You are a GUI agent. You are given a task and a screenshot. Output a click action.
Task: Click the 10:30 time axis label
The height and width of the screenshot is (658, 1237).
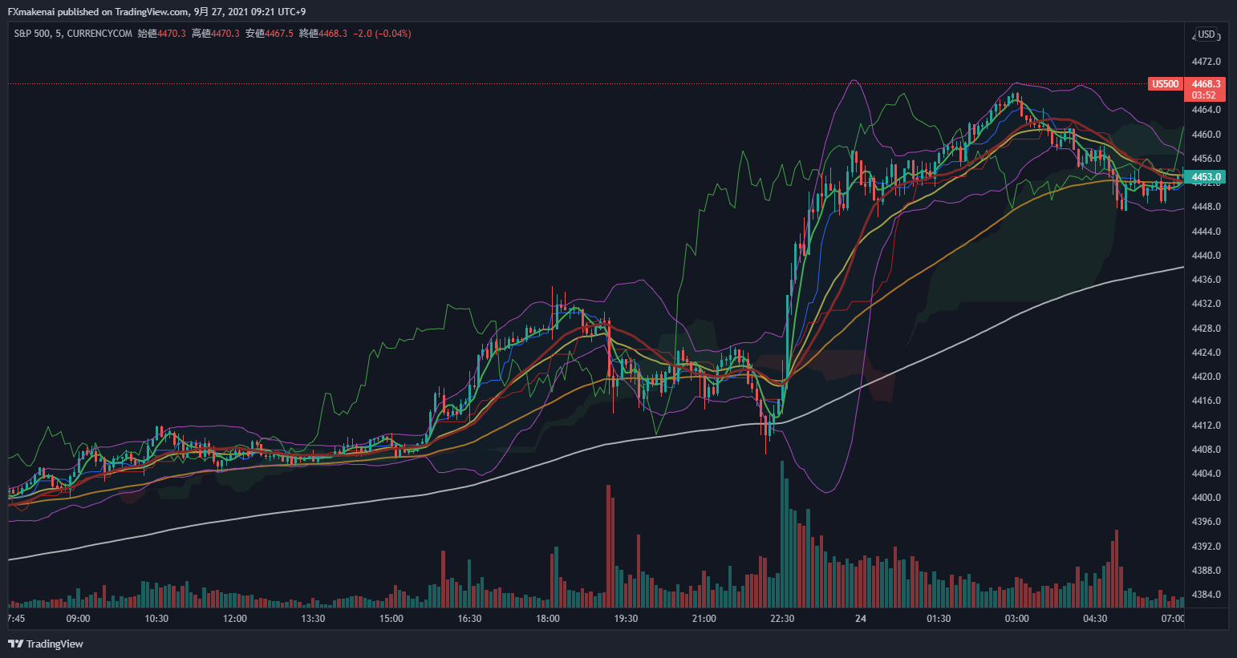point(156,619)
